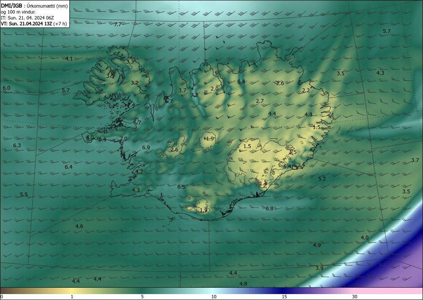Click the 5.5 value label on the map

pos(24,195)
